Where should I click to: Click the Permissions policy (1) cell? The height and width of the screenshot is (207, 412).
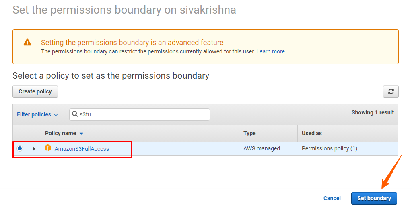click(330, 148)
